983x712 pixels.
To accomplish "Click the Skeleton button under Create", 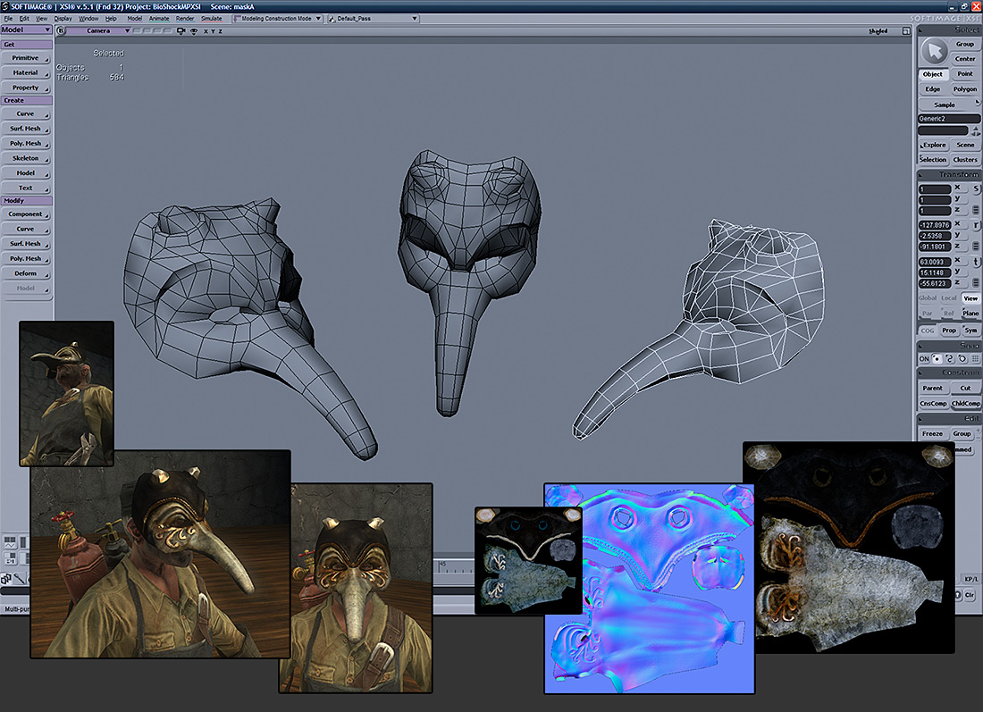I will (x=26, y=158).
